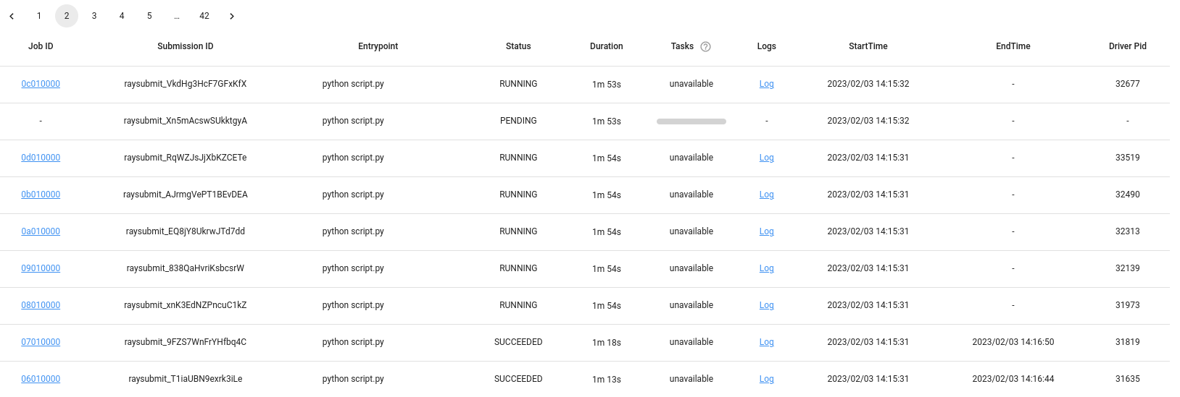Screen dimensions: 1180x397
Task: Click the 1m 13s duration value
Action: click(x=607, y=380)
